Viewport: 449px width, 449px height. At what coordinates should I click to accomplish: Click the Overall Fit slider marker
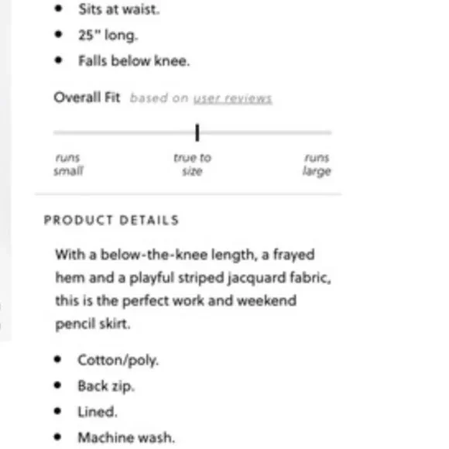pyautogui.click(x=197, y=132)
